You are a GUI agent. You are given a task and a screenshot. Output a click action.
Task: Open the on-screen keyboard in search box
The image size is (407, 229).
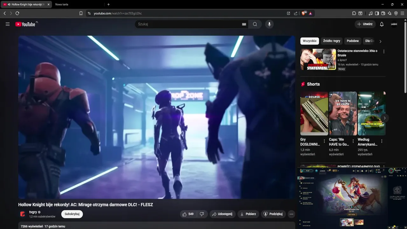[x=244, y=24]
